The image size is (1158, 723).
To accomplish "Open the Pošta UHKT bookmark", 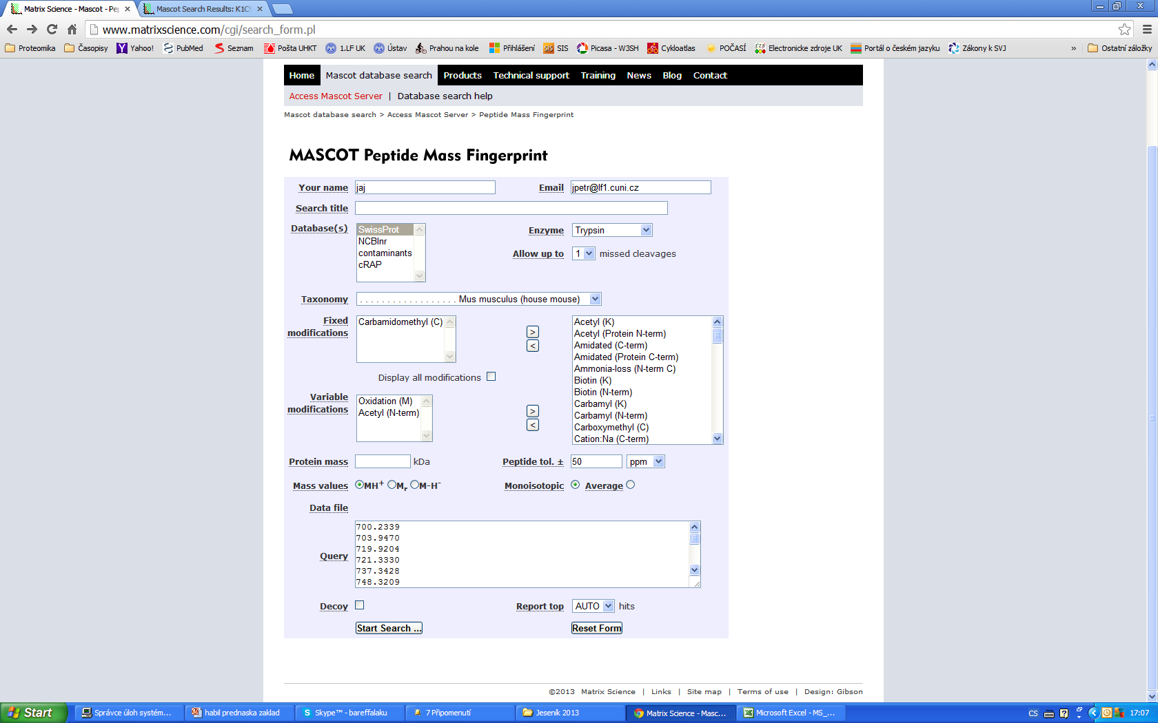I will pyautogui.click(x=290, y=48).
